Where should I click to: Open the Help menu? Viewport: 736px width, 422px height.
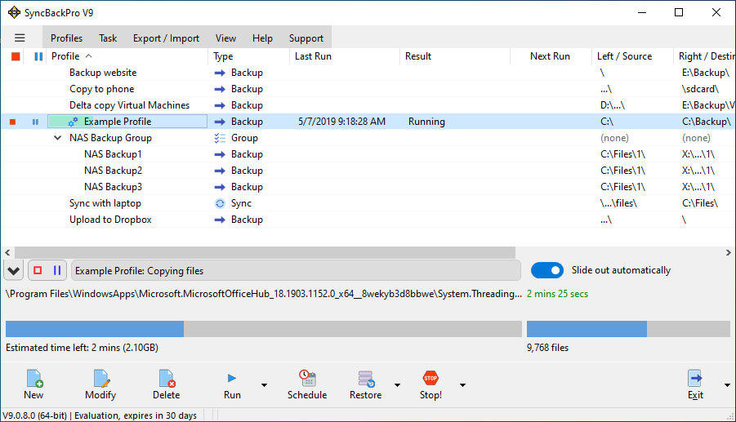tap(262, 38)
